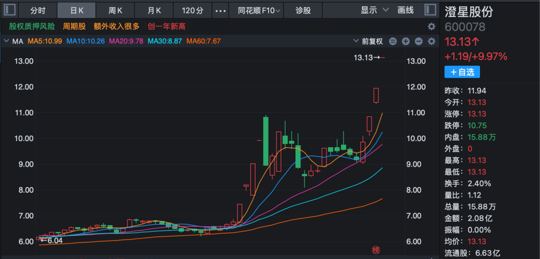This screenshot has height=259, width=540.
Task: Toggle the right sidebar panel icon
Action: tap(430, 10)
